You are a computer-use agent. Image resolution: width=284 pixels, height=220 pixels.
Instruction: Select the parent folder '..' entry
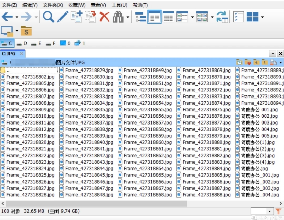pyautogui.click(x=29, y=70)
